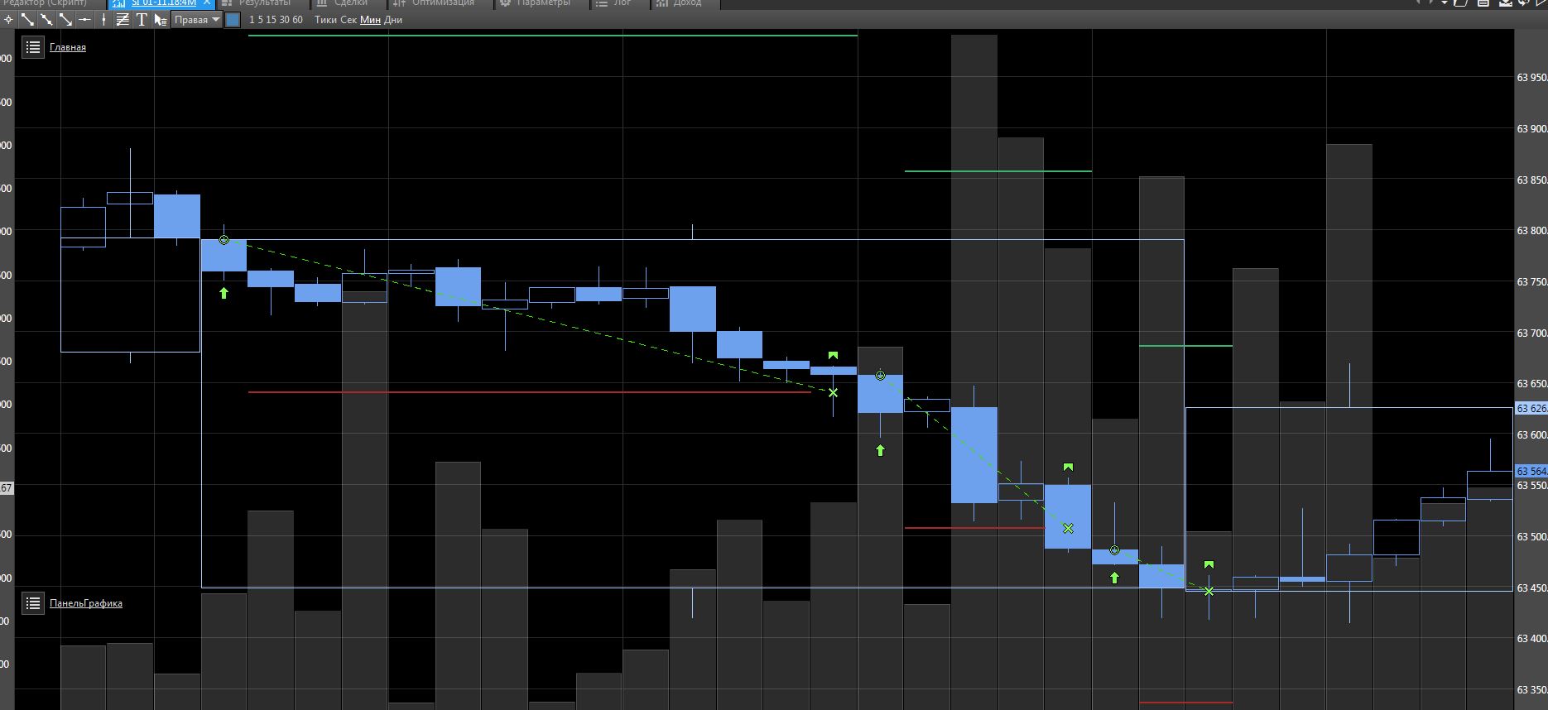Click the rightmost trade's green entry arrow
Image resolution: width=1548 pixels, height=710 pixels.
tap(1114, 578)
